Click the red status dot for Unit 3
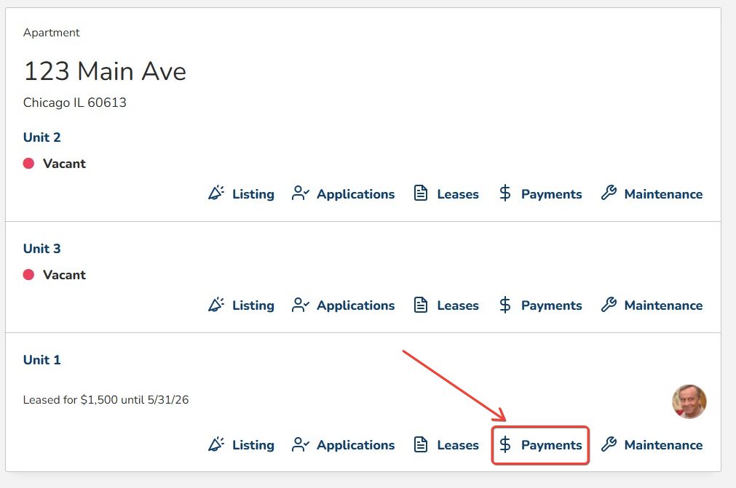This screenshot has height=488, width=736. click(x=28, y=274)
